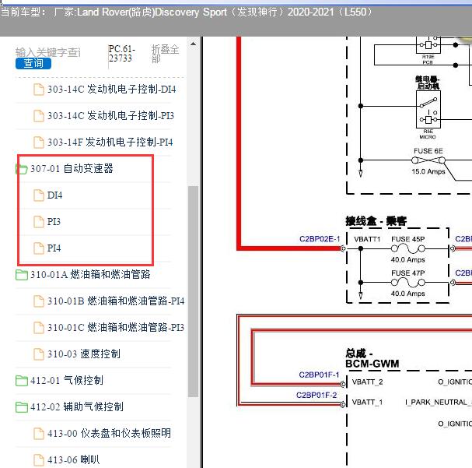
Task: Select DI4 under 自动变速器
Action: click(x=54, y=195)
